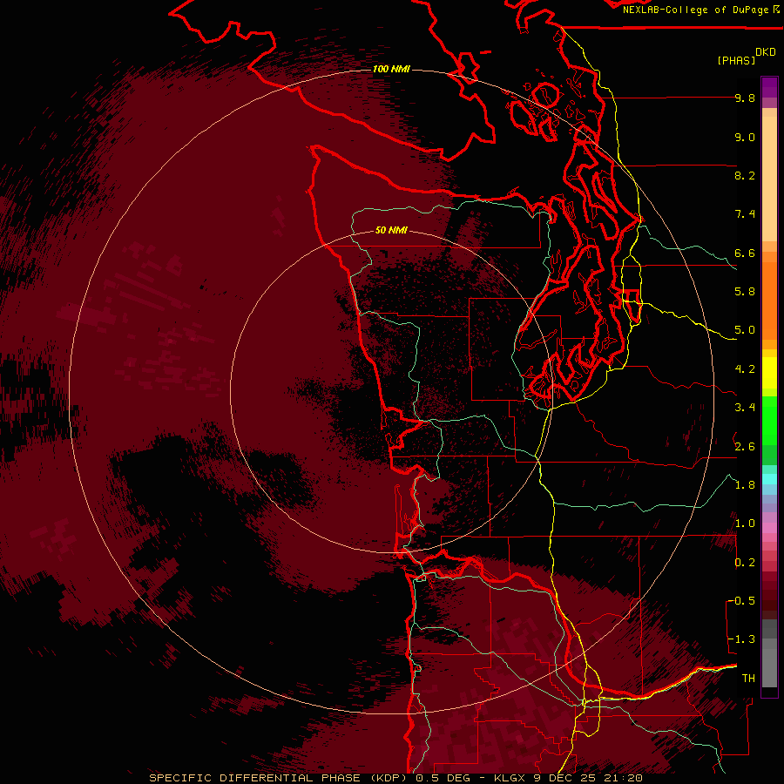Image resolution: width=784 pixels, height=784 pixels.
Task: Select the 9.8 scale value
Action: coord(745,98)
